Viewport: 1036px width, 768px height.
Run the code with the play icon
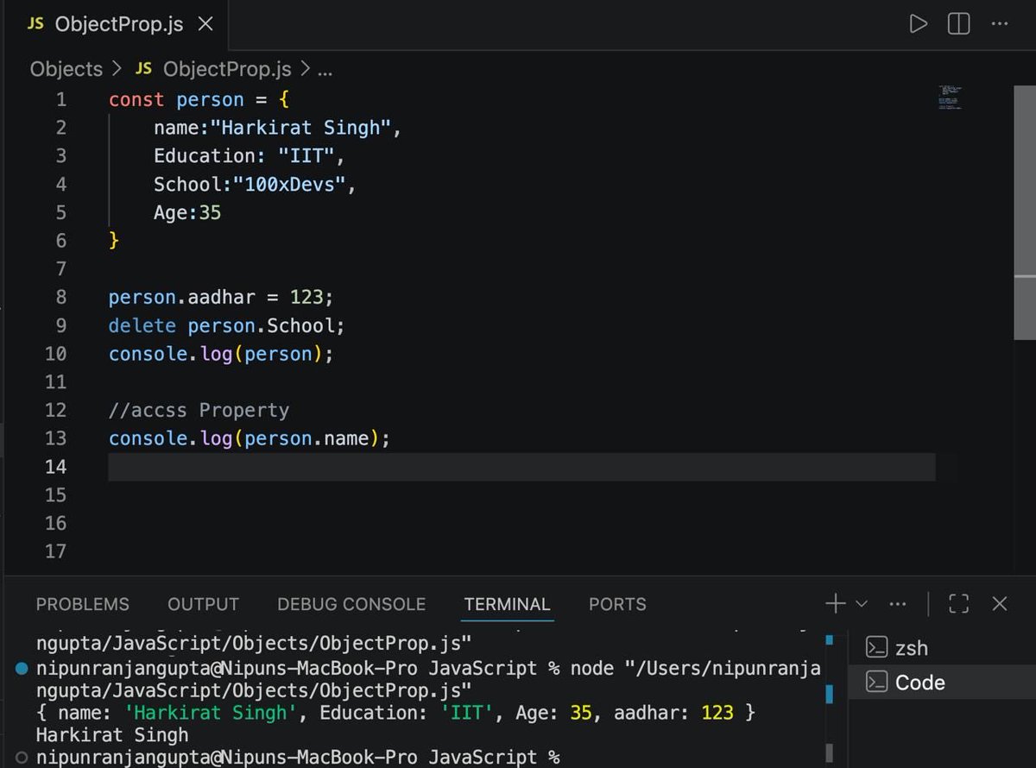919,24
